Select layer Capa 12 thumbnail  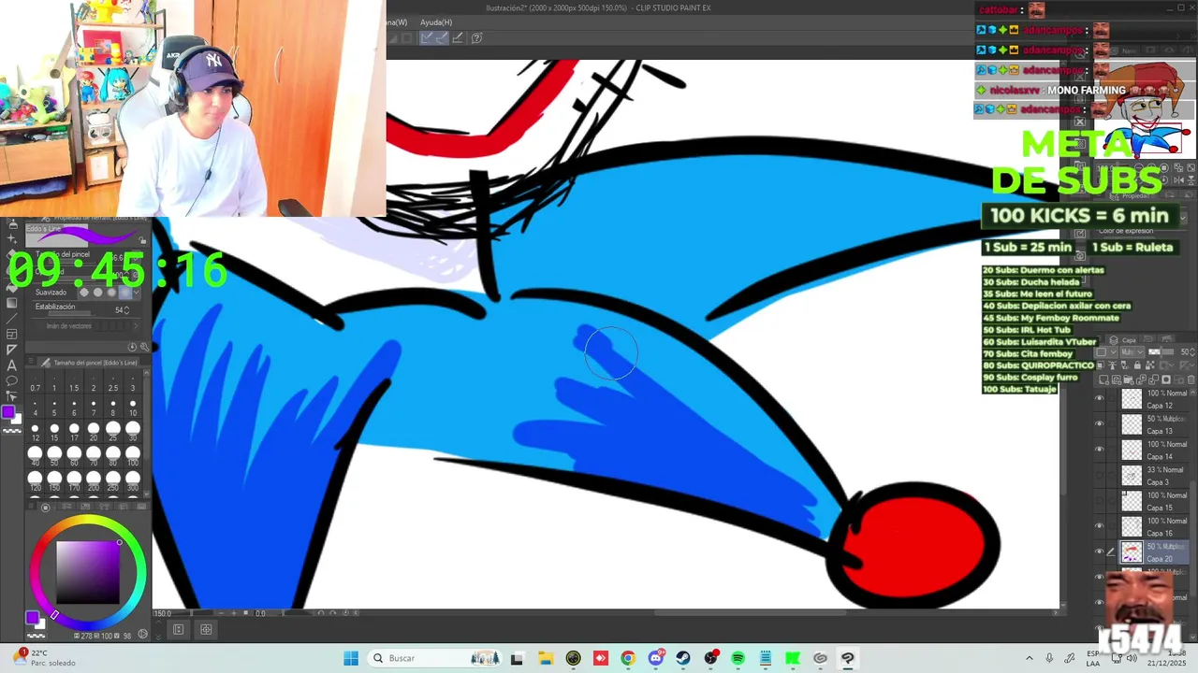click(1132, 399)
